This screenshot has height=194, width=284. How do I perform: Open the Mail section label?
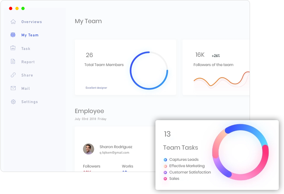25,88
